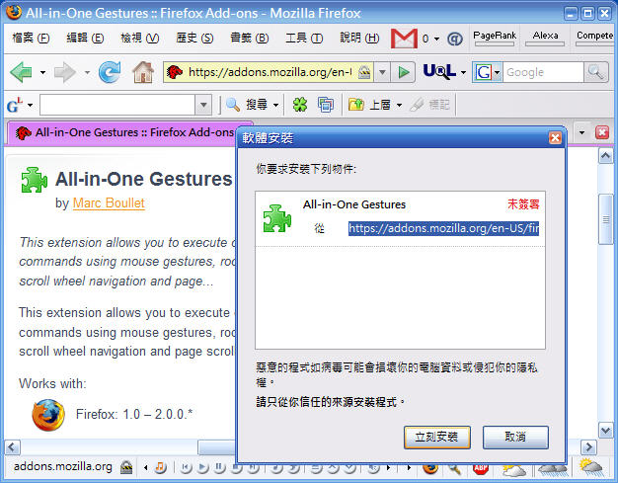Click the Compete toolbar button
The width and height of the screenshot is (618, 483).
[594, 38]
